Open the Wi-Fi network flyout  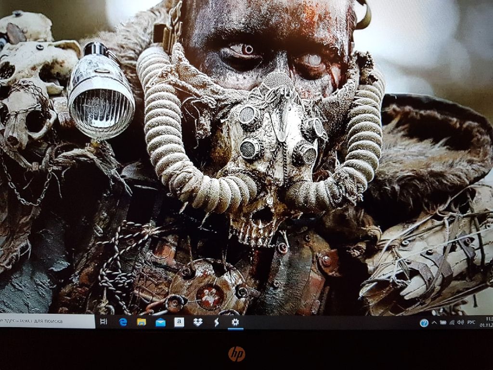[452, 322]
